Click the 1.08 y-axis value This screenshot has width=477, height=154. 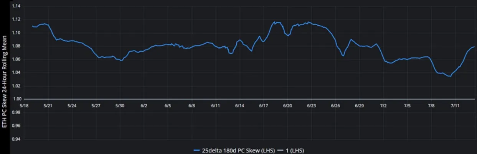(17, 46)
